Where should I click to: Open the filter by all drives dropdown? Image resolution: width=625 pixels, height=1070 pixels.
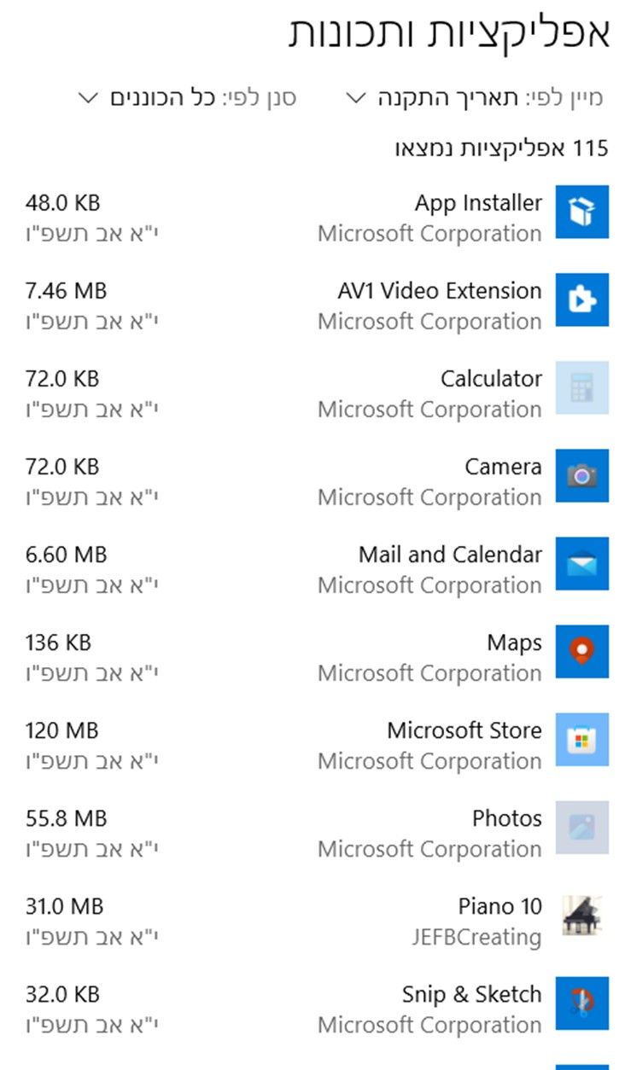tap(187, 98)
